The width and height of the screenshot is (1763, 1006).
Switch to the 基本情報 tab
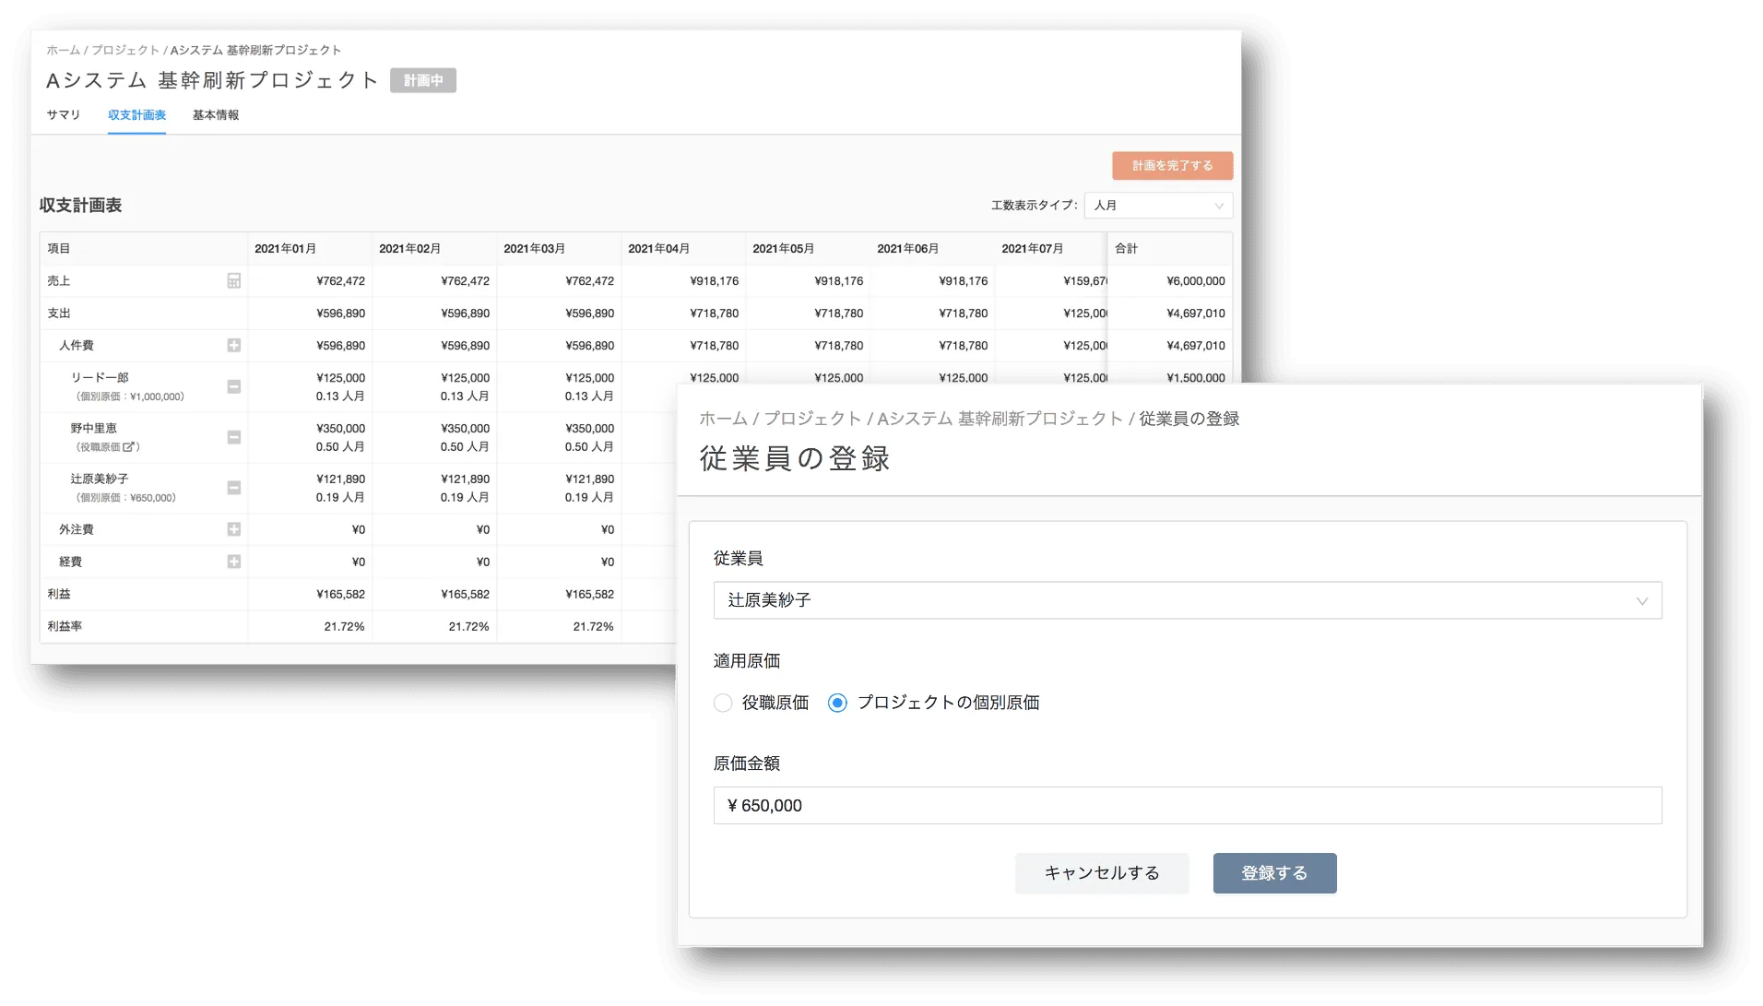coord(214,114)
